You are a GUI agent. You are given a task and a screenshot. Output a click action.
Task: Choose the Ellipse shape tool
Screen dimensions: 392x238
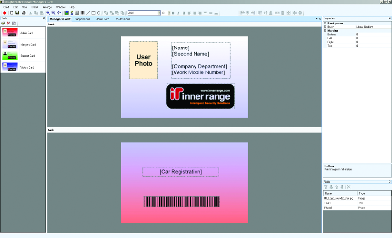pyautogui.click(x=98, y=12)
